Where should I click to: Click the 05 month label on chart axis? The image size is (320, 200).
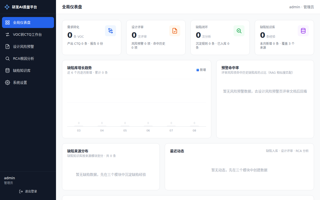[125, 130]
